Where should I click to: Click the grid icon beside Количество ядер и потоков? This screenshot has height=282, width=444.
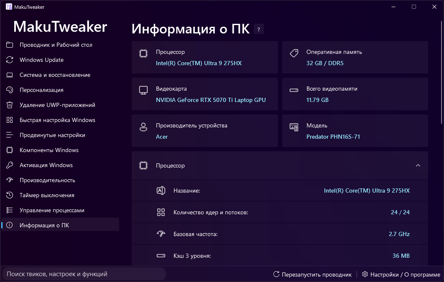click(161, 212)
